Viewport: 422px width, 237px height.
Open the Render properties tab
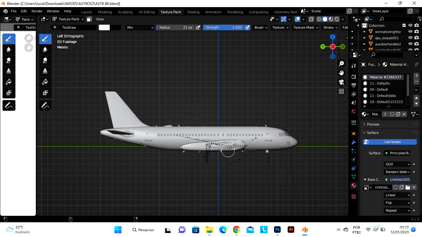coord(354,77)
